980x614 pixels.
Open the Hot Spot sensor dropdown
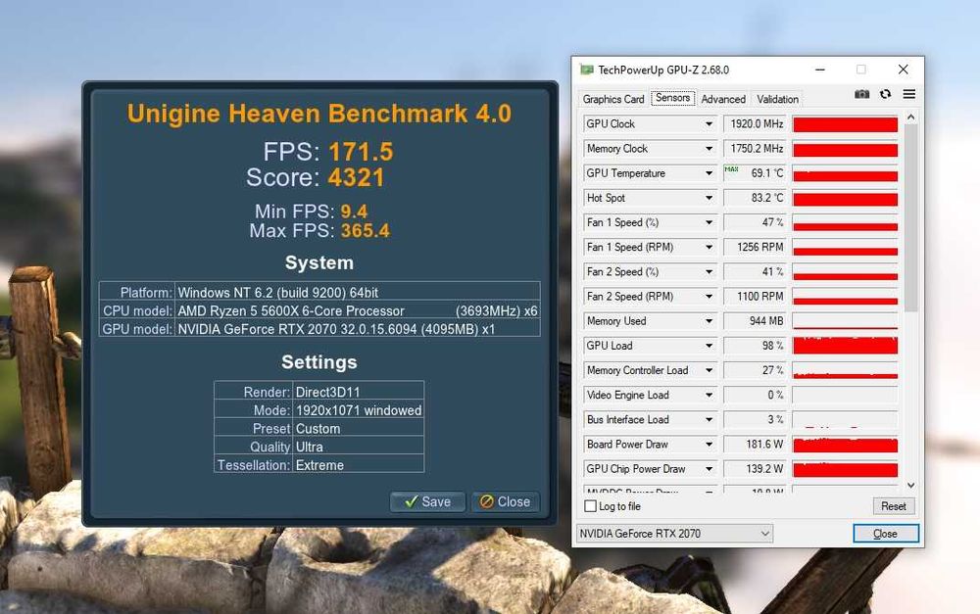[709, 198]
